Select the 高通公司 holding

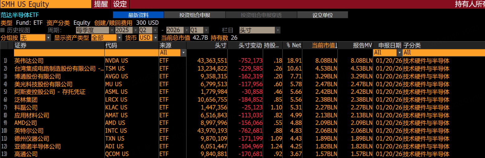pyautogui.click(x=26, y=154)
